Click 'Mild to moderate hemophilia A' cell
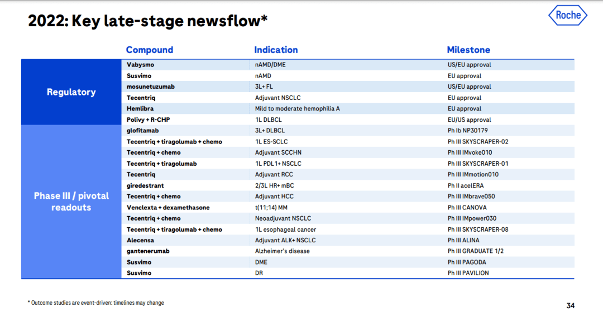Image resolution: width=603 pixels, height=325 pixels. coord(297,108)
